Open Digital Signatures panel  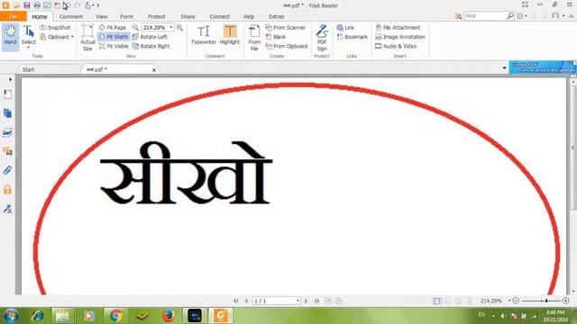click(7, 209)
